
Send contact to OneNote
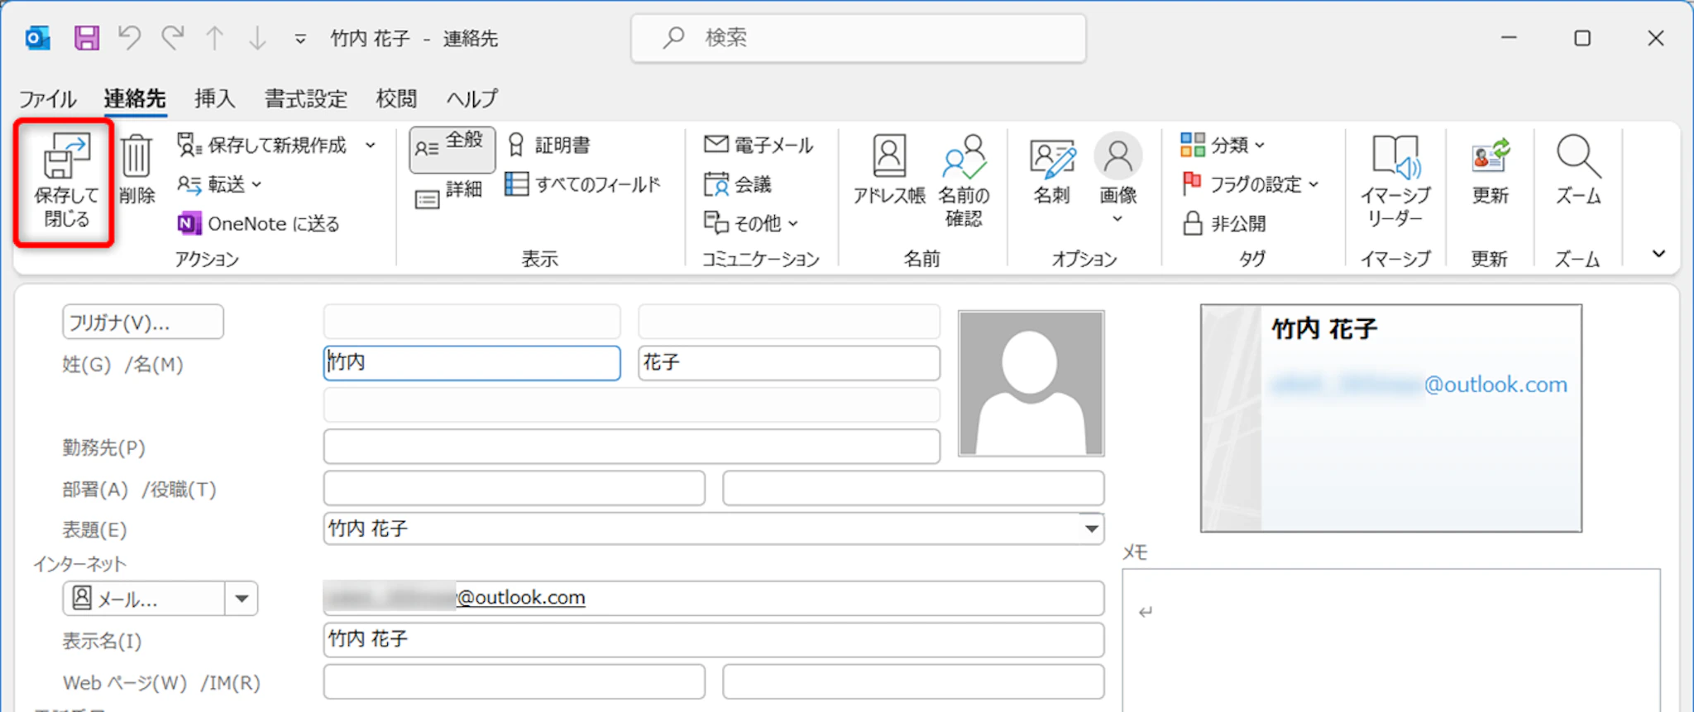click(x=259, y=223)
